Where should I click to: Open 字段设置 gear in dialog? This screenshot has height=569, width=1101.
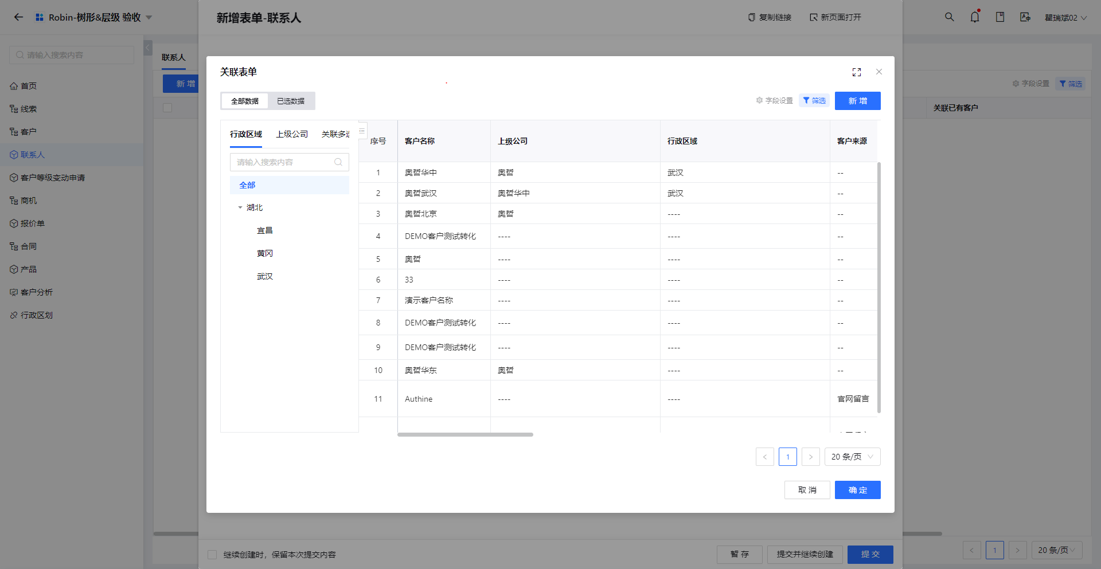click(x=775, y=100)
